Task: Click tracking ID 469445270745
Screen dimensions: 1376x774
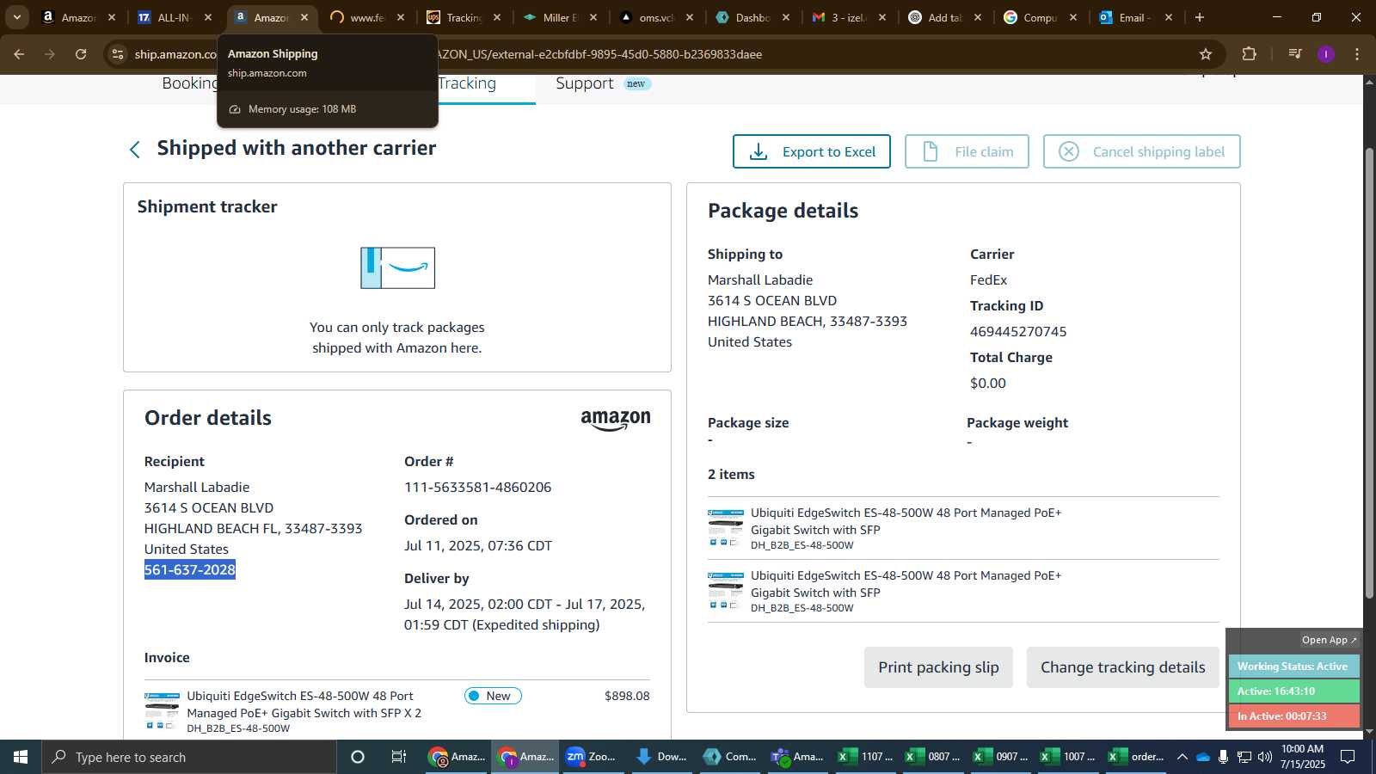Action: [1018, 331]
